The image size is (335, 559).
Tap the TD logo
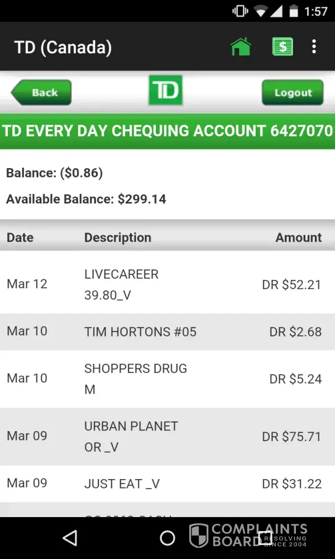tap(165, 91)
